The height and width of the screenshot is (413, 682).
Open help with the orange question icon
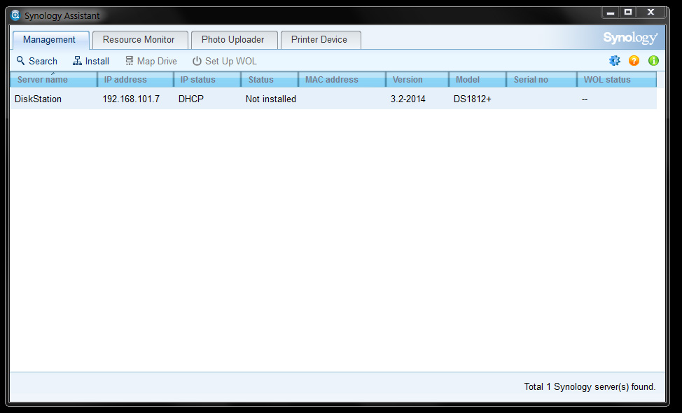(x=634, y=60)
